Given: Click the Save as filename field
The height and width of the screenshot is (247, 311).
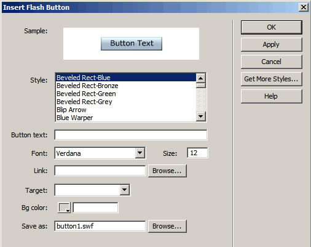Looking at the screenshot, I should pyautogui.click(x=100, y=226).
